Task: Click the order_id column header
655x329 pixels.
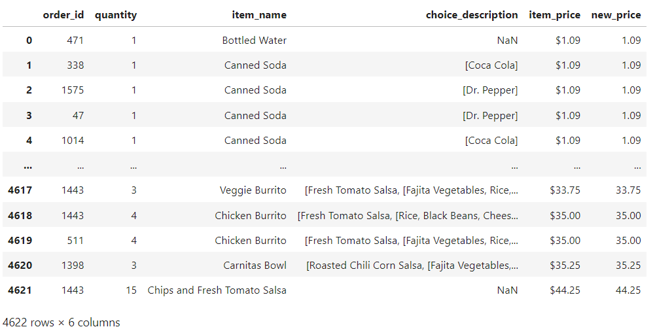Action: coord(63,15)
